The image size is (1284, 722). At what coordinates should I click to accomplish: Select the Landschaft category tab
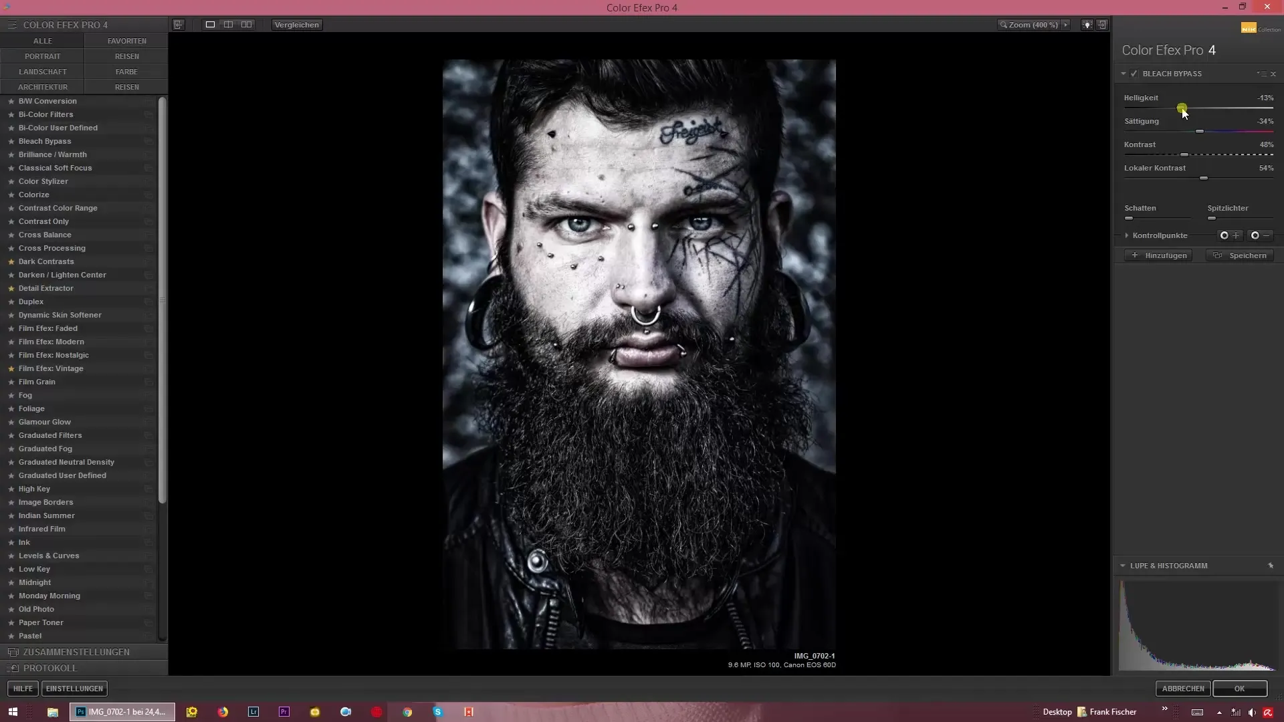[x=42, y=72]
